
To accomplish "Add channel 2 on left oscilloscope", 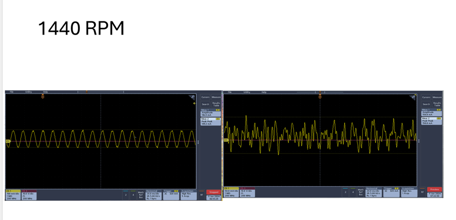I will point(126,195).
